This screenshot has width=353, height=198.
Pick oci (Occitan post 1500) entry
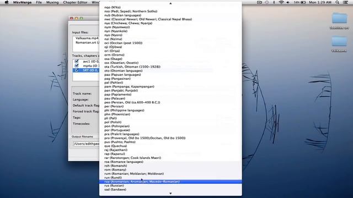pyautogui.click(x=170, y=43)
